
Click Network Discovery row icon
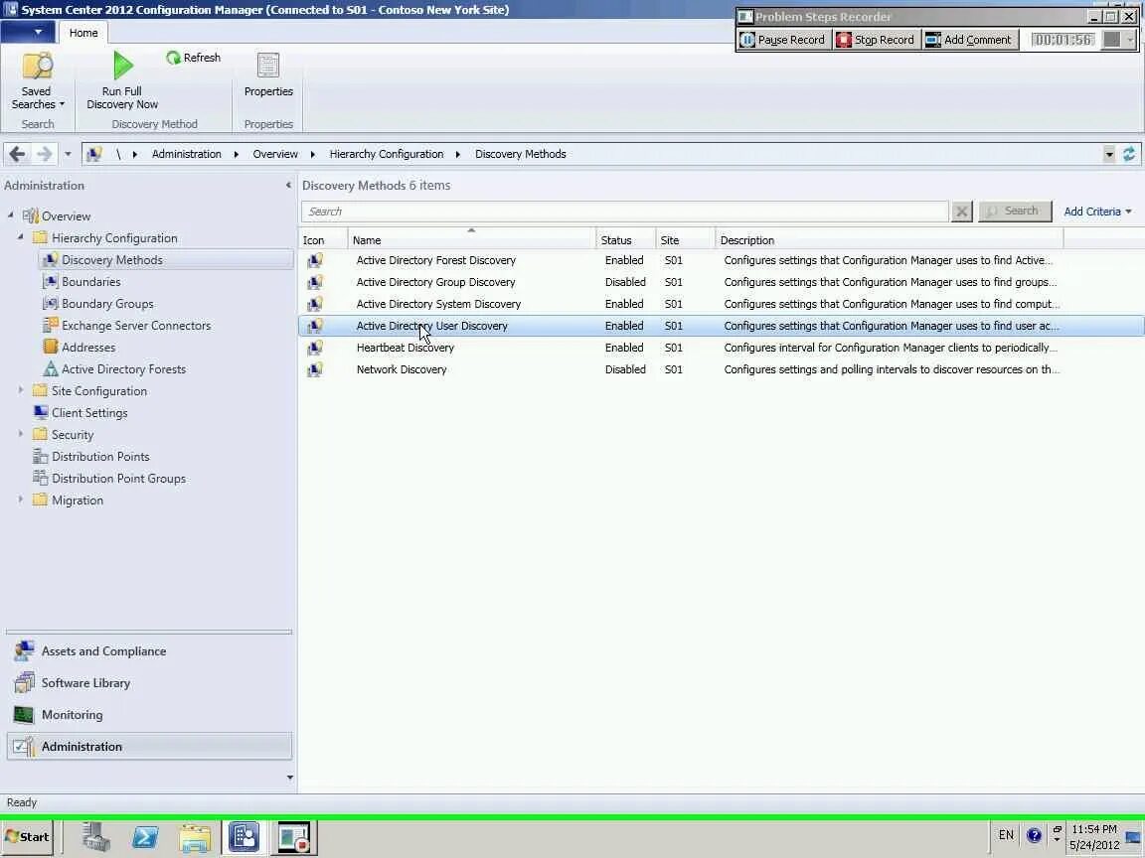pos(315,369)
